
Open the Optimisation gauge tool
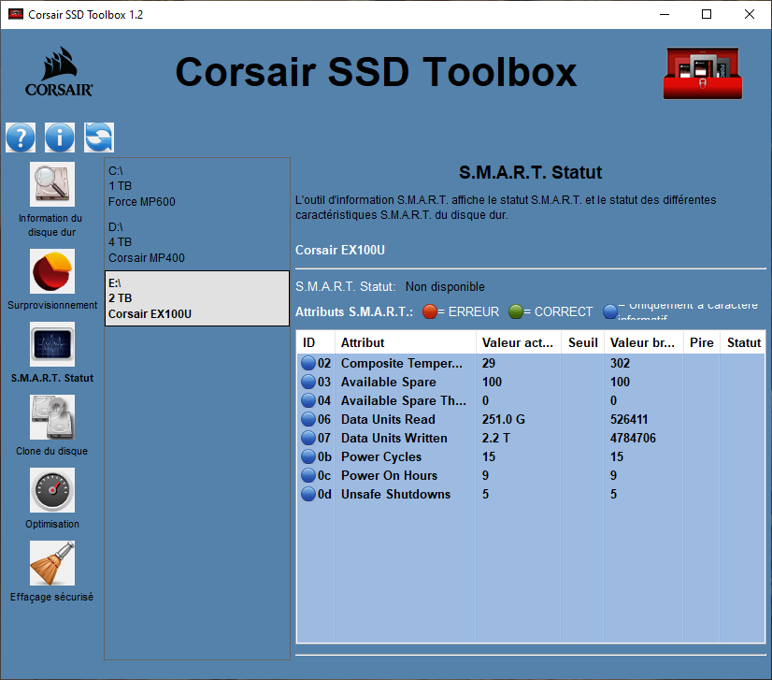point(52,490)
